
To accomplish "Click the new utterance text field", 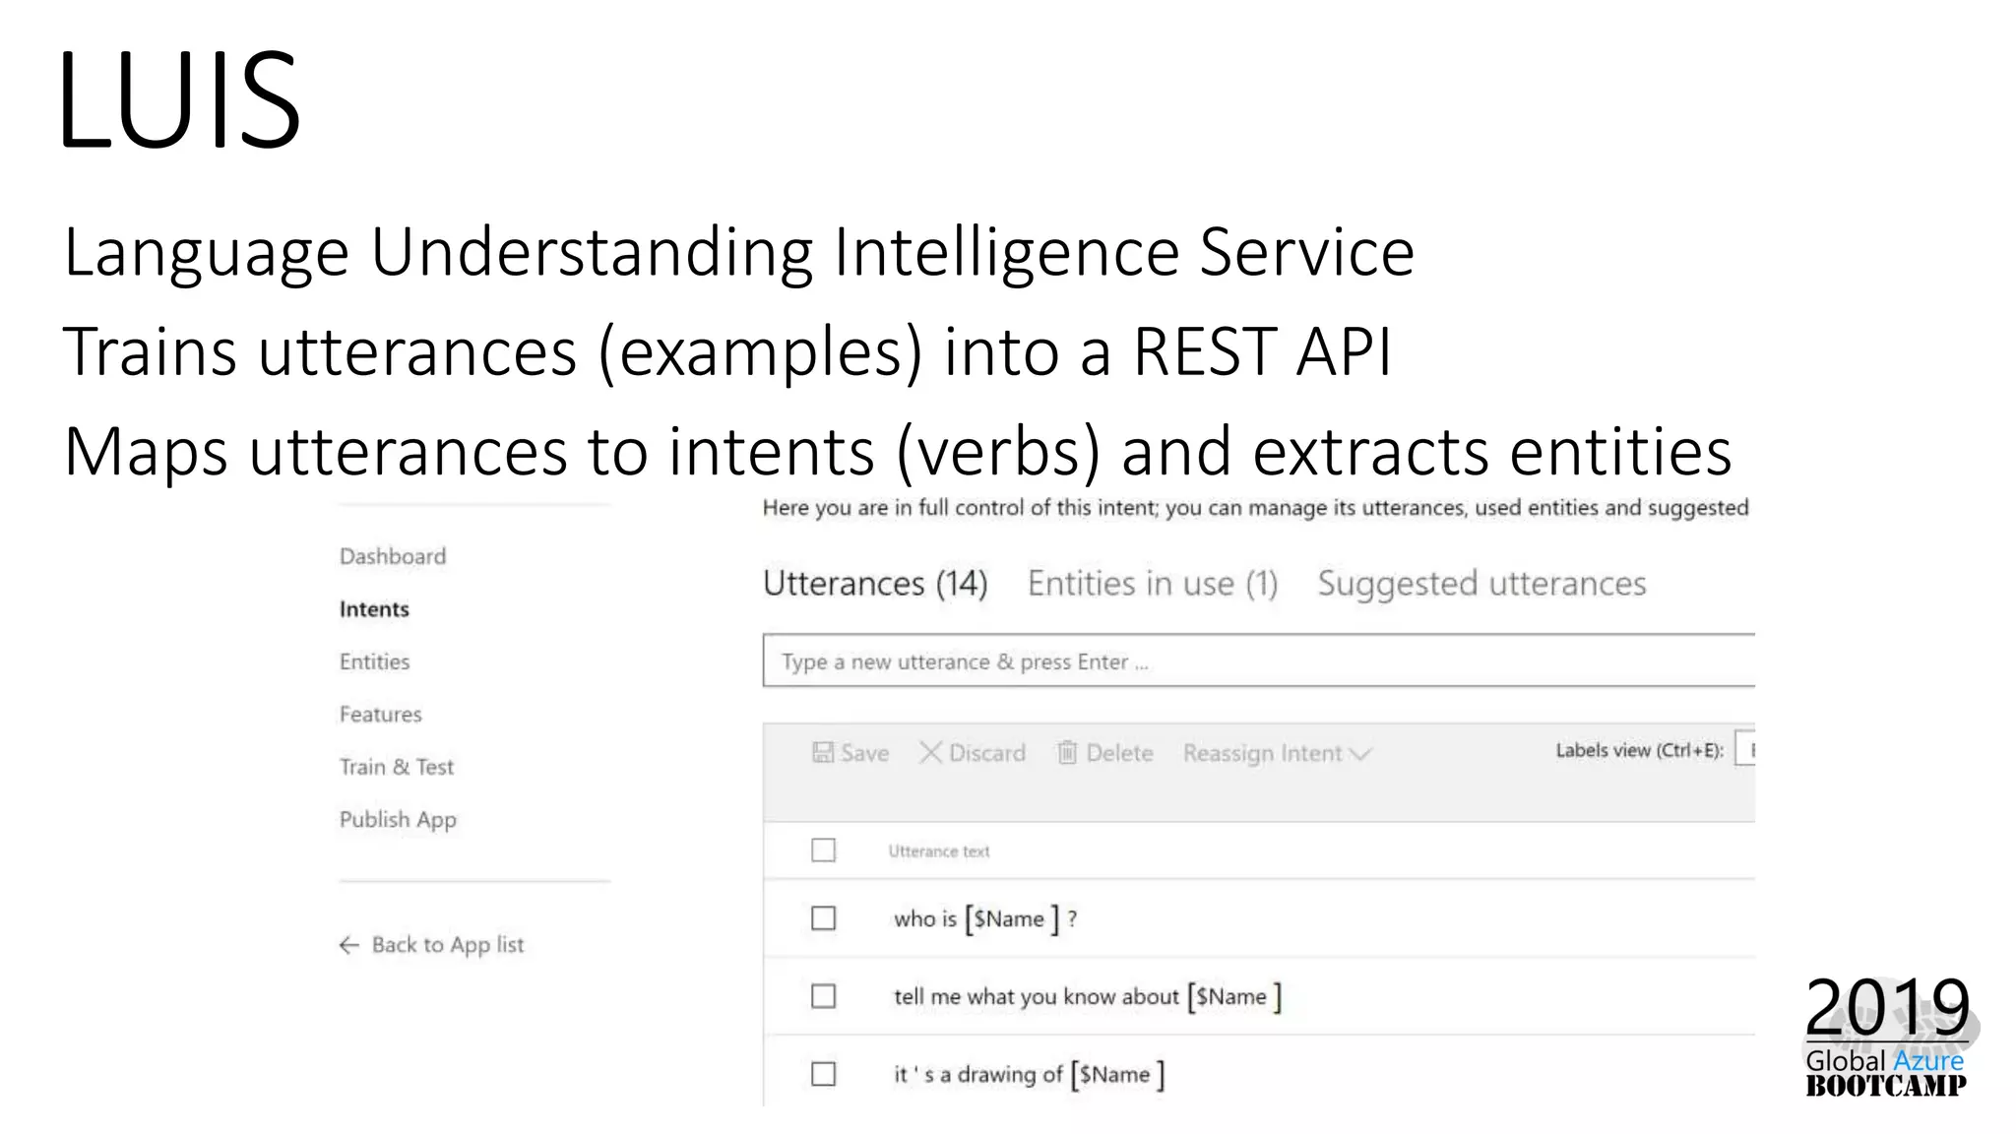I will coord(1258,661).
